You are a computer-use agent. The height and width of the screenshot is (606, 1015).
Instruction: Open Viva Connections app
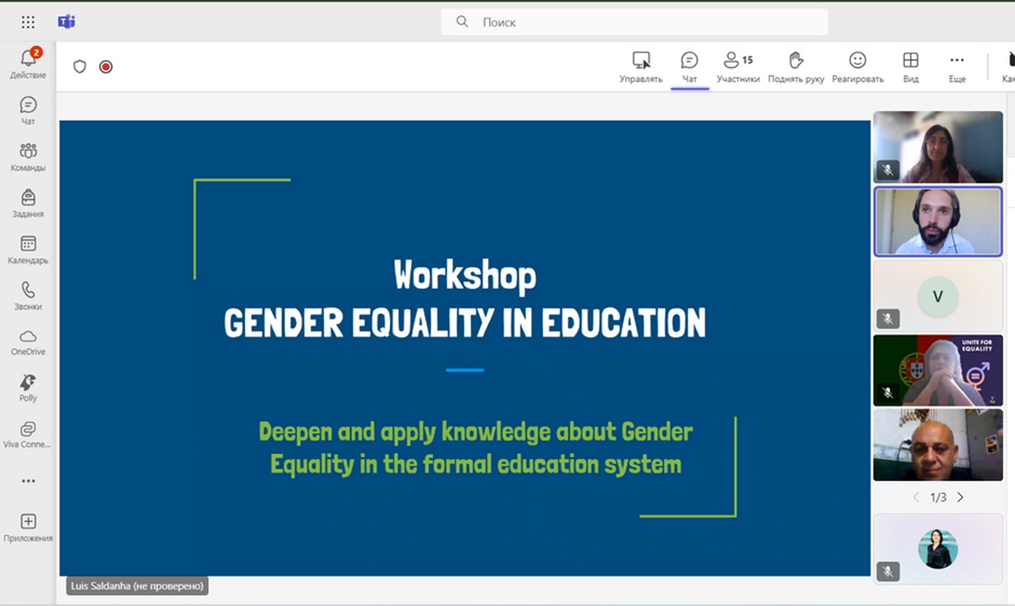coord(28,434)
